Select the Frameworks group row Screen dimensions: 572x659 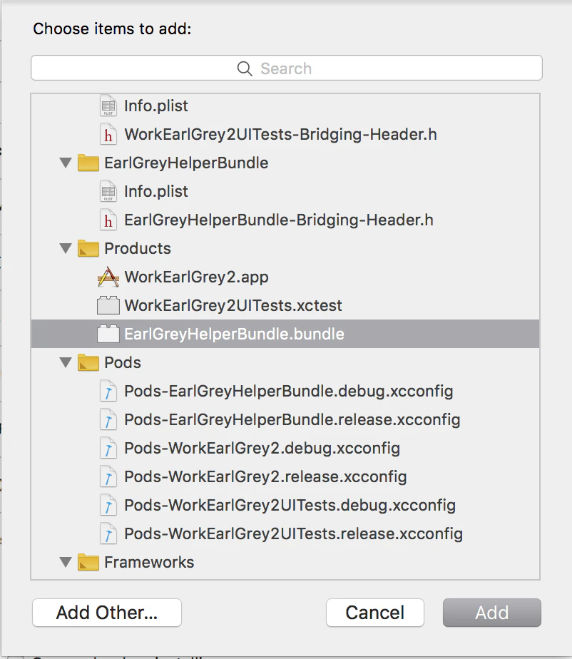click(285, 562)
